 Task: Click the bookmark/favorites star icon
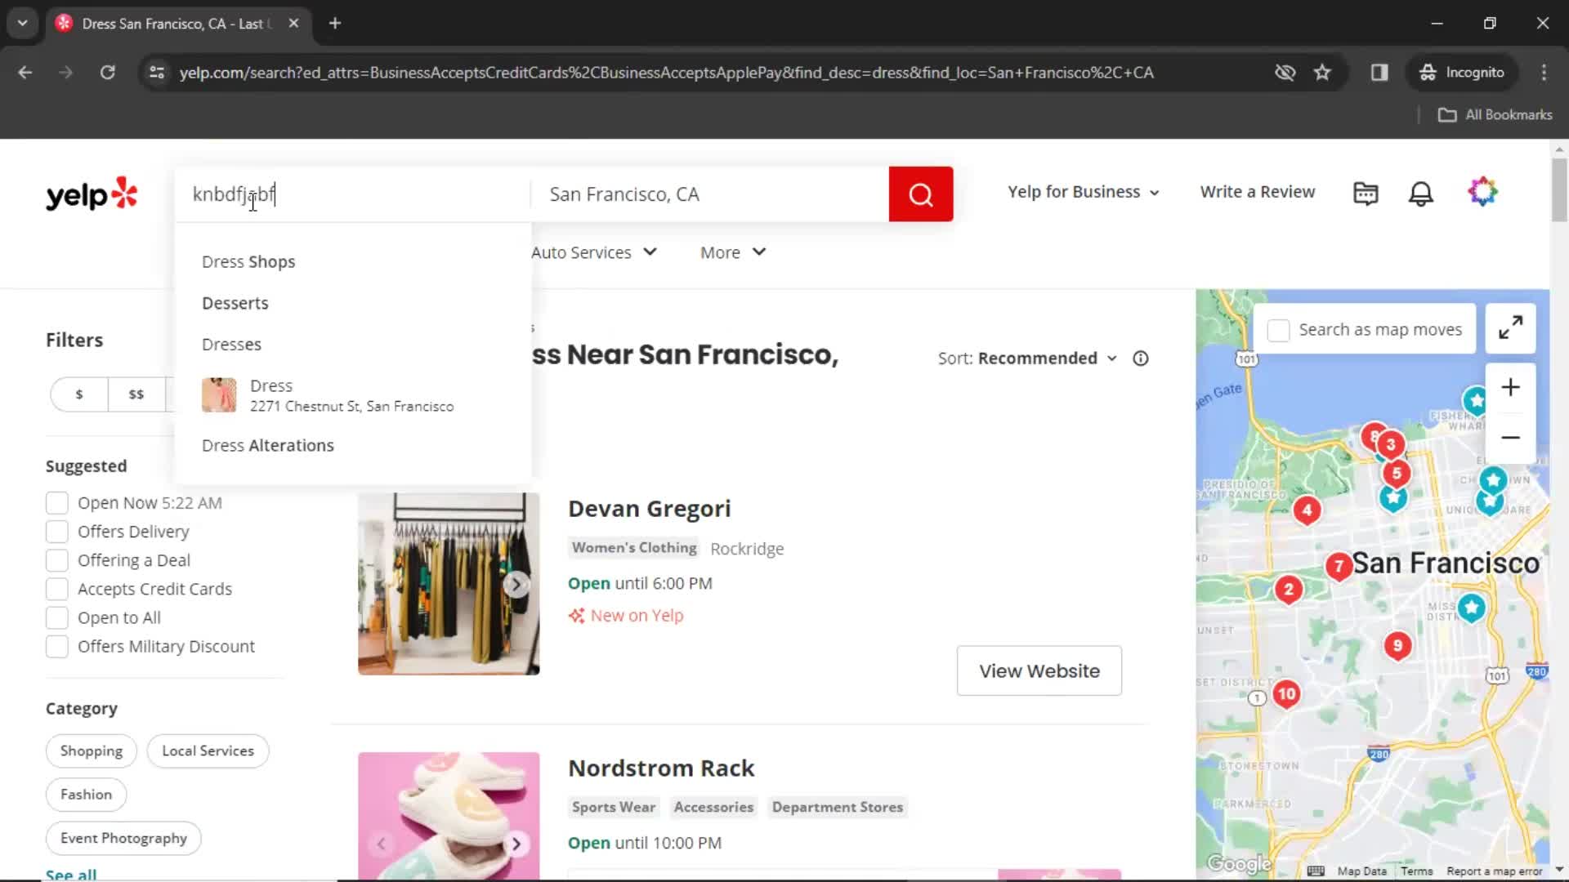pos(1323,72)
